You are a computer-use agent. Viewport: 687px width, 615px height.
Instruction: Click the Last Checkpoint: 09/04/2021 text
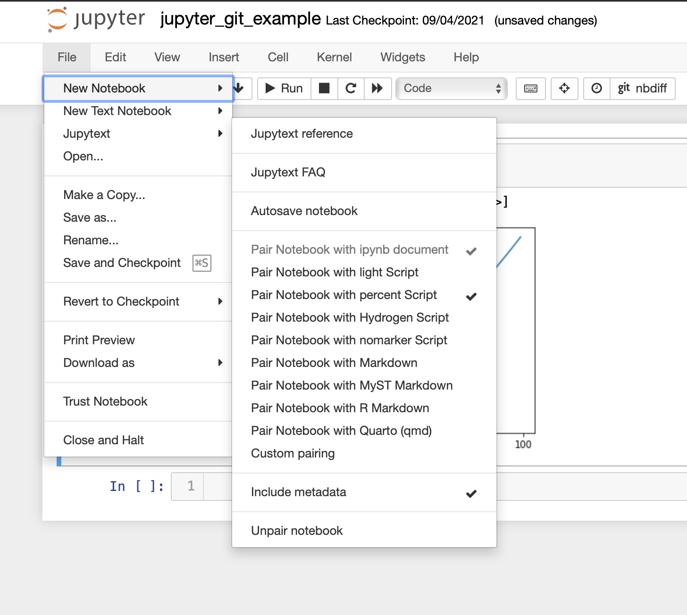click(x=405, y=20)
